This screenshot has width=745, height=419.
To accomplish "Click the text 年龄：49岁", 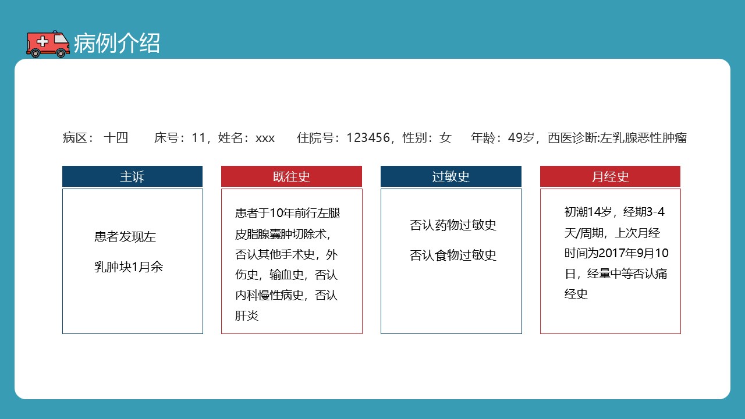I will [502, 138].
